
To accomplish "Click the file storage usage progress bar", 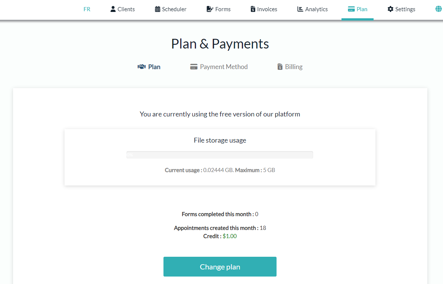I will (x=220, y=155).
